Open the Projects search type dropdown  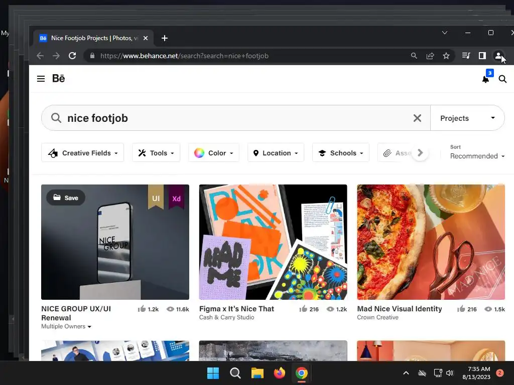(x=467, y=118)
